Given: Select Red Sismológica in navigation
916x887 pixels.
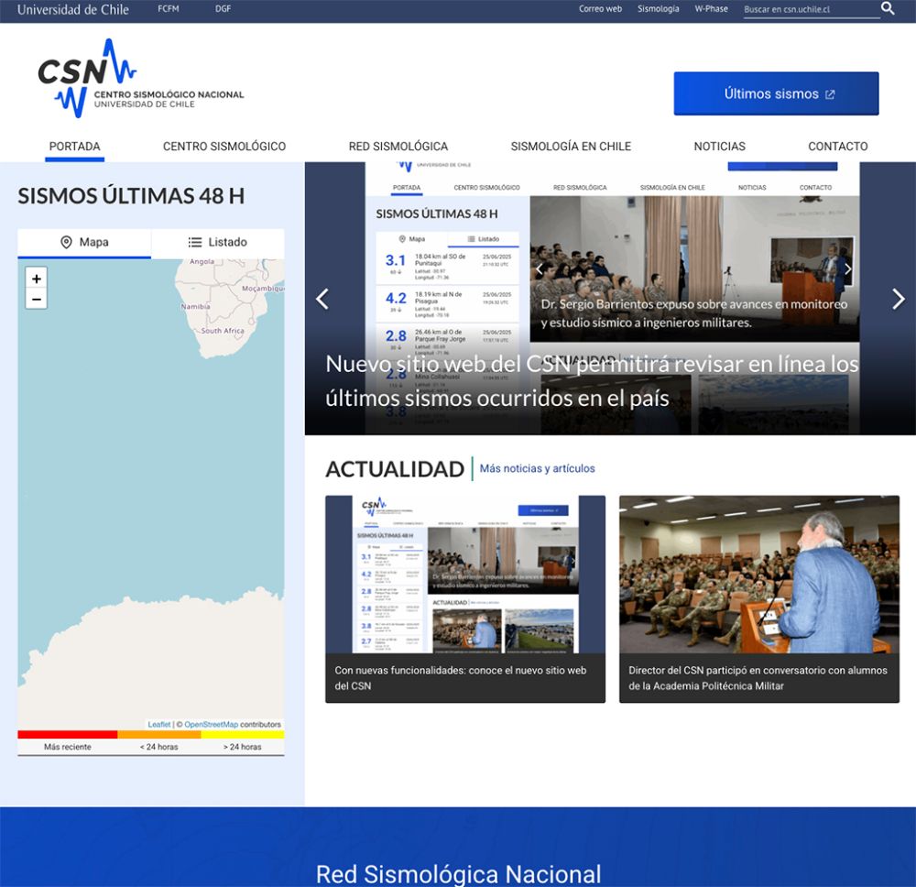Looking at the screenshot, I should (398, 147).
